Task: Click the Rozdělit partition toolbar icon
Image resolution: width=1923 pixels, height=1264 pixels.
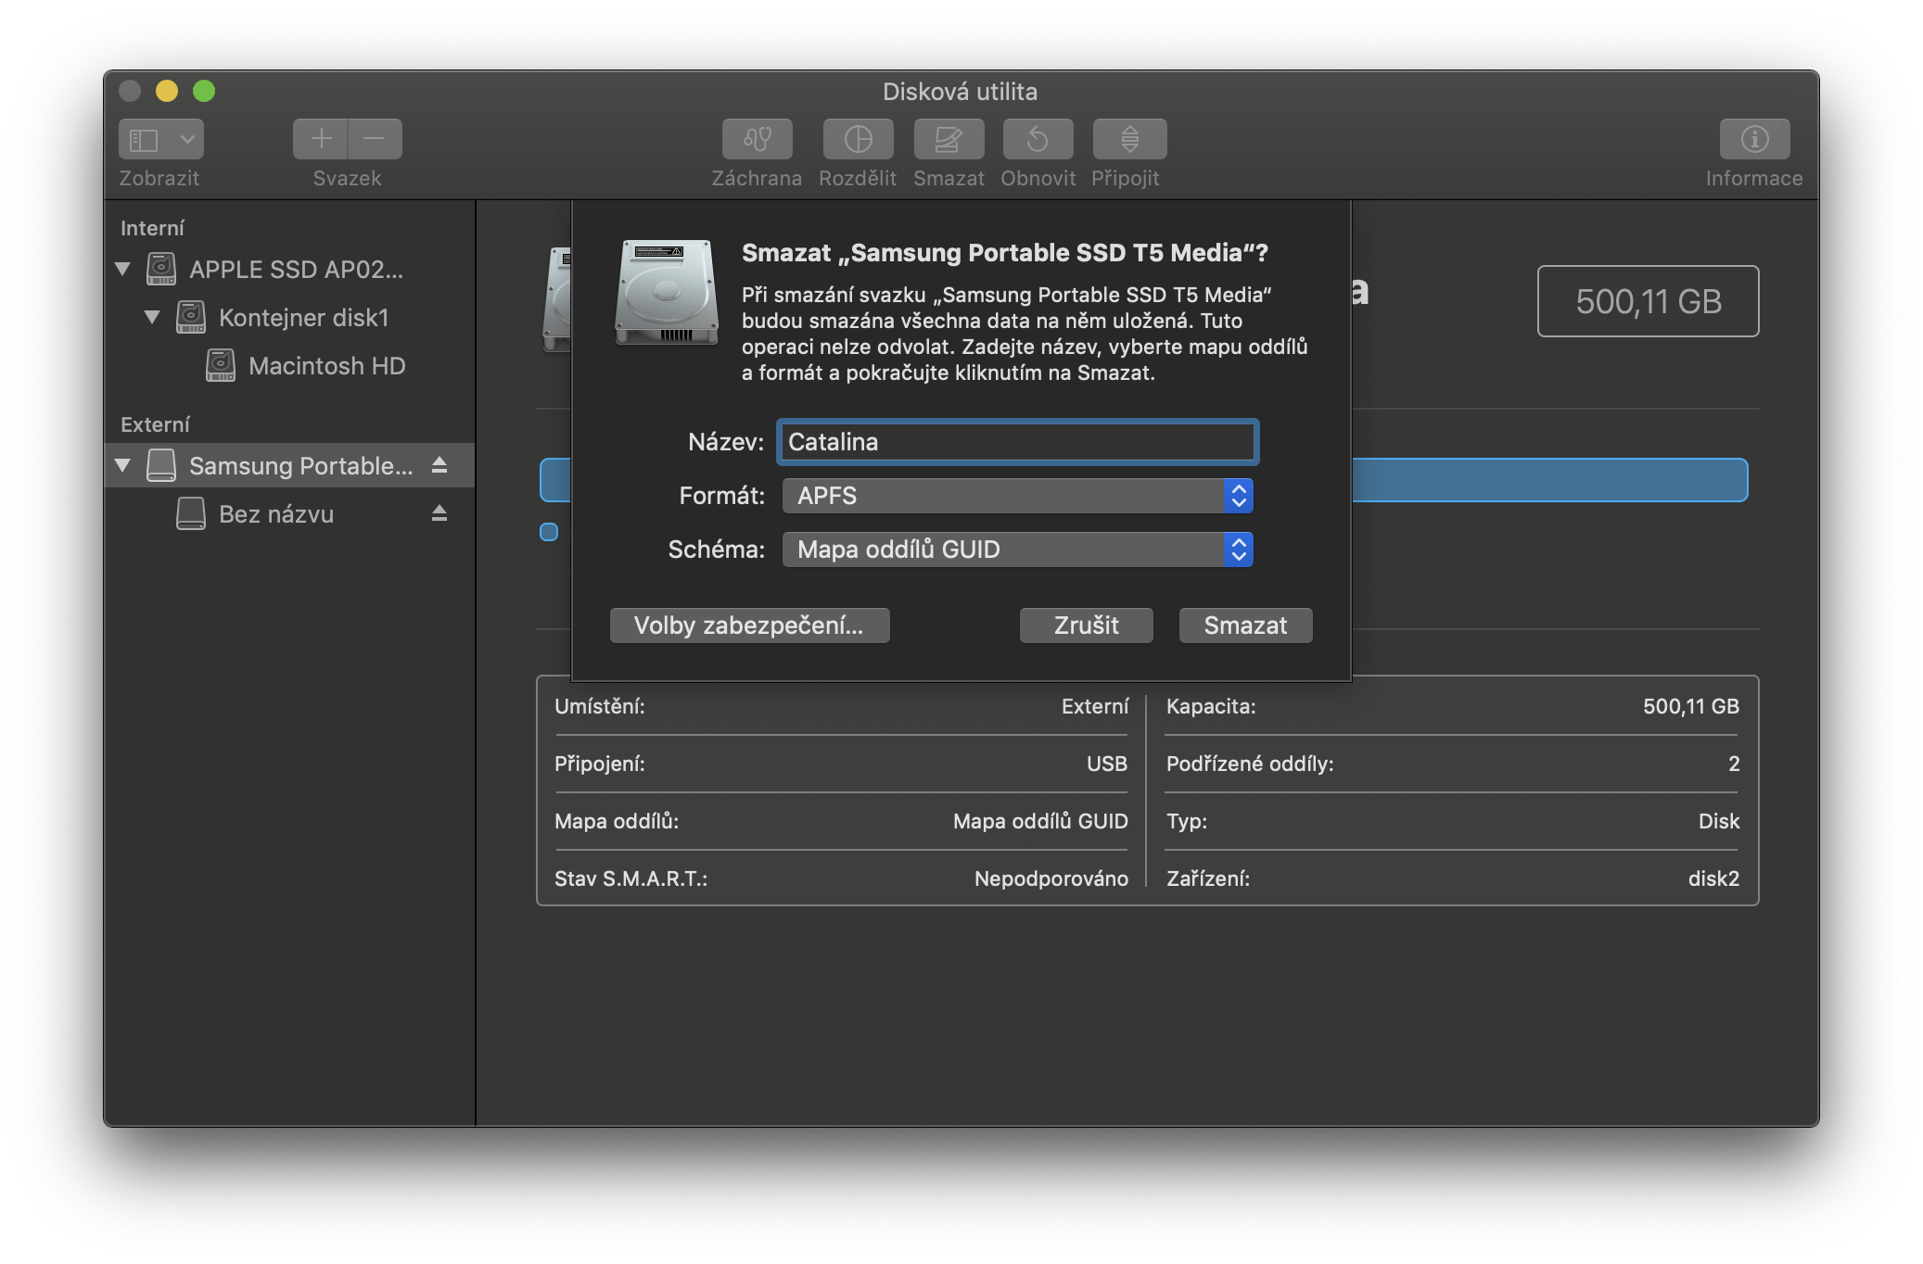Action: (858, 139)
